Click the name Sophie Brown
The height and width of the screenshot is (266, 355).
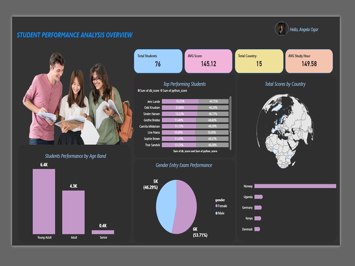click(152, 139)
